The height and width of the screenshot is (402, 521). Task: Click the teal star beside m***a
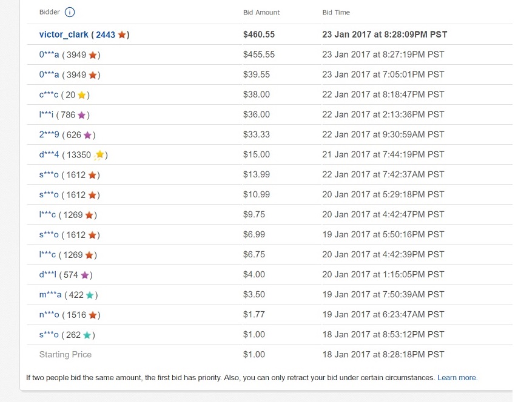pyautogui.click(x=90, y=295)
